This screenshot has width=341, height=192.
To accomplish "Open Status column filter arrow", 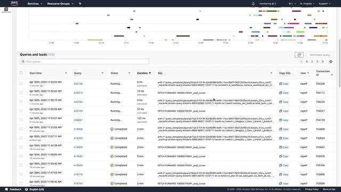I will tap(129, 73).
